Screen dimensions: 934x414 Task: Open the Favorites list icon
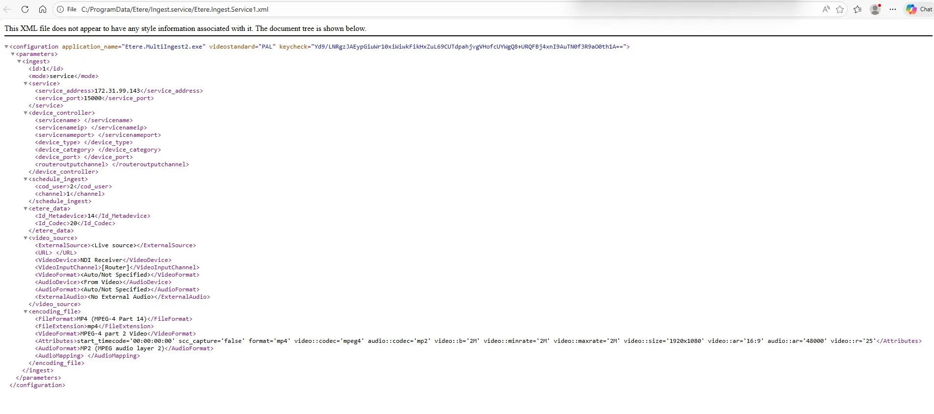(x=857, y=9)
